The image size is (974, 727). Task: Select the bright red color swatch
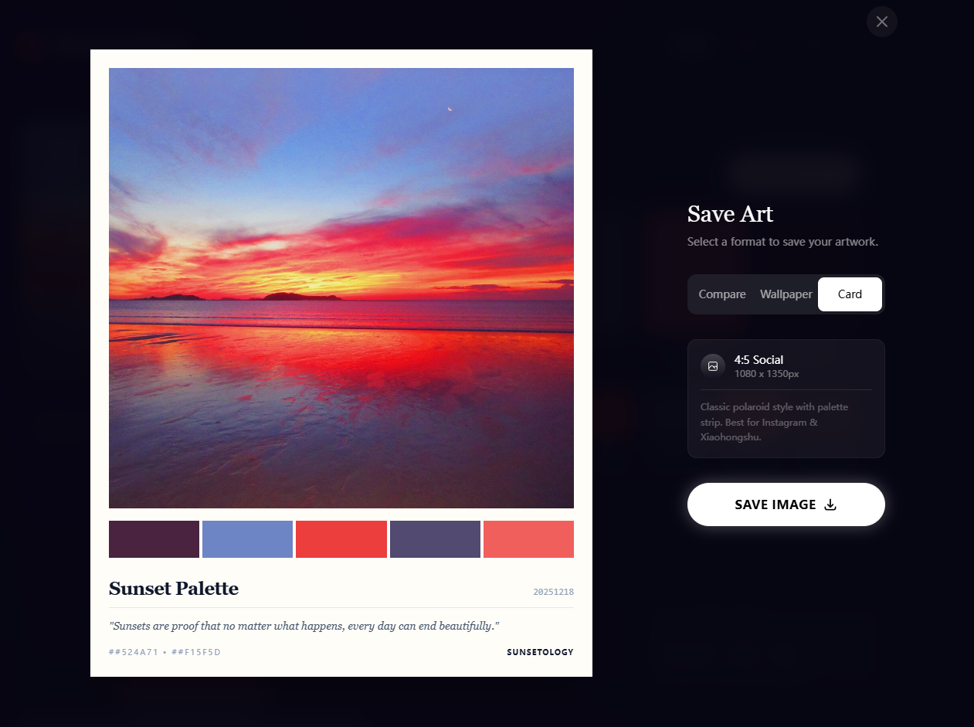(x=341, y=539)
